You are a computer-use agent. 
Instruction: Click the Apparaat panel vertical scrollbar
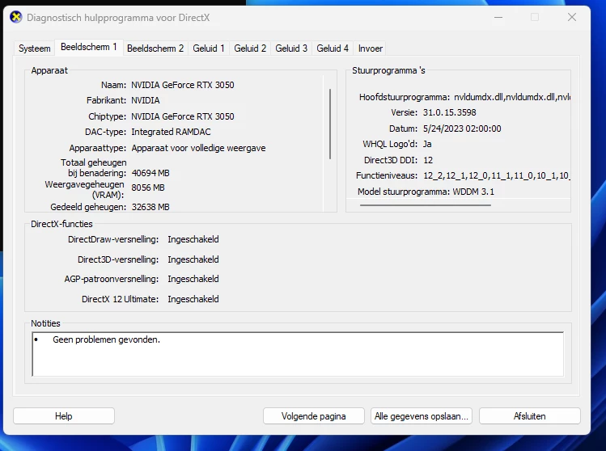pyautogui.click(x=330, y=124)
